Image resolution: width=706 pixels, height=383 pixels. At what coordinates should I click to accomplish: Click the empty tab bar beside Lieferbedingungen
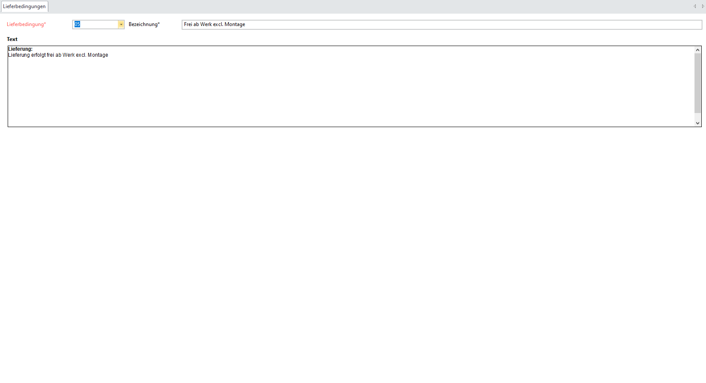pyautogui.click(x=341, y=6)
